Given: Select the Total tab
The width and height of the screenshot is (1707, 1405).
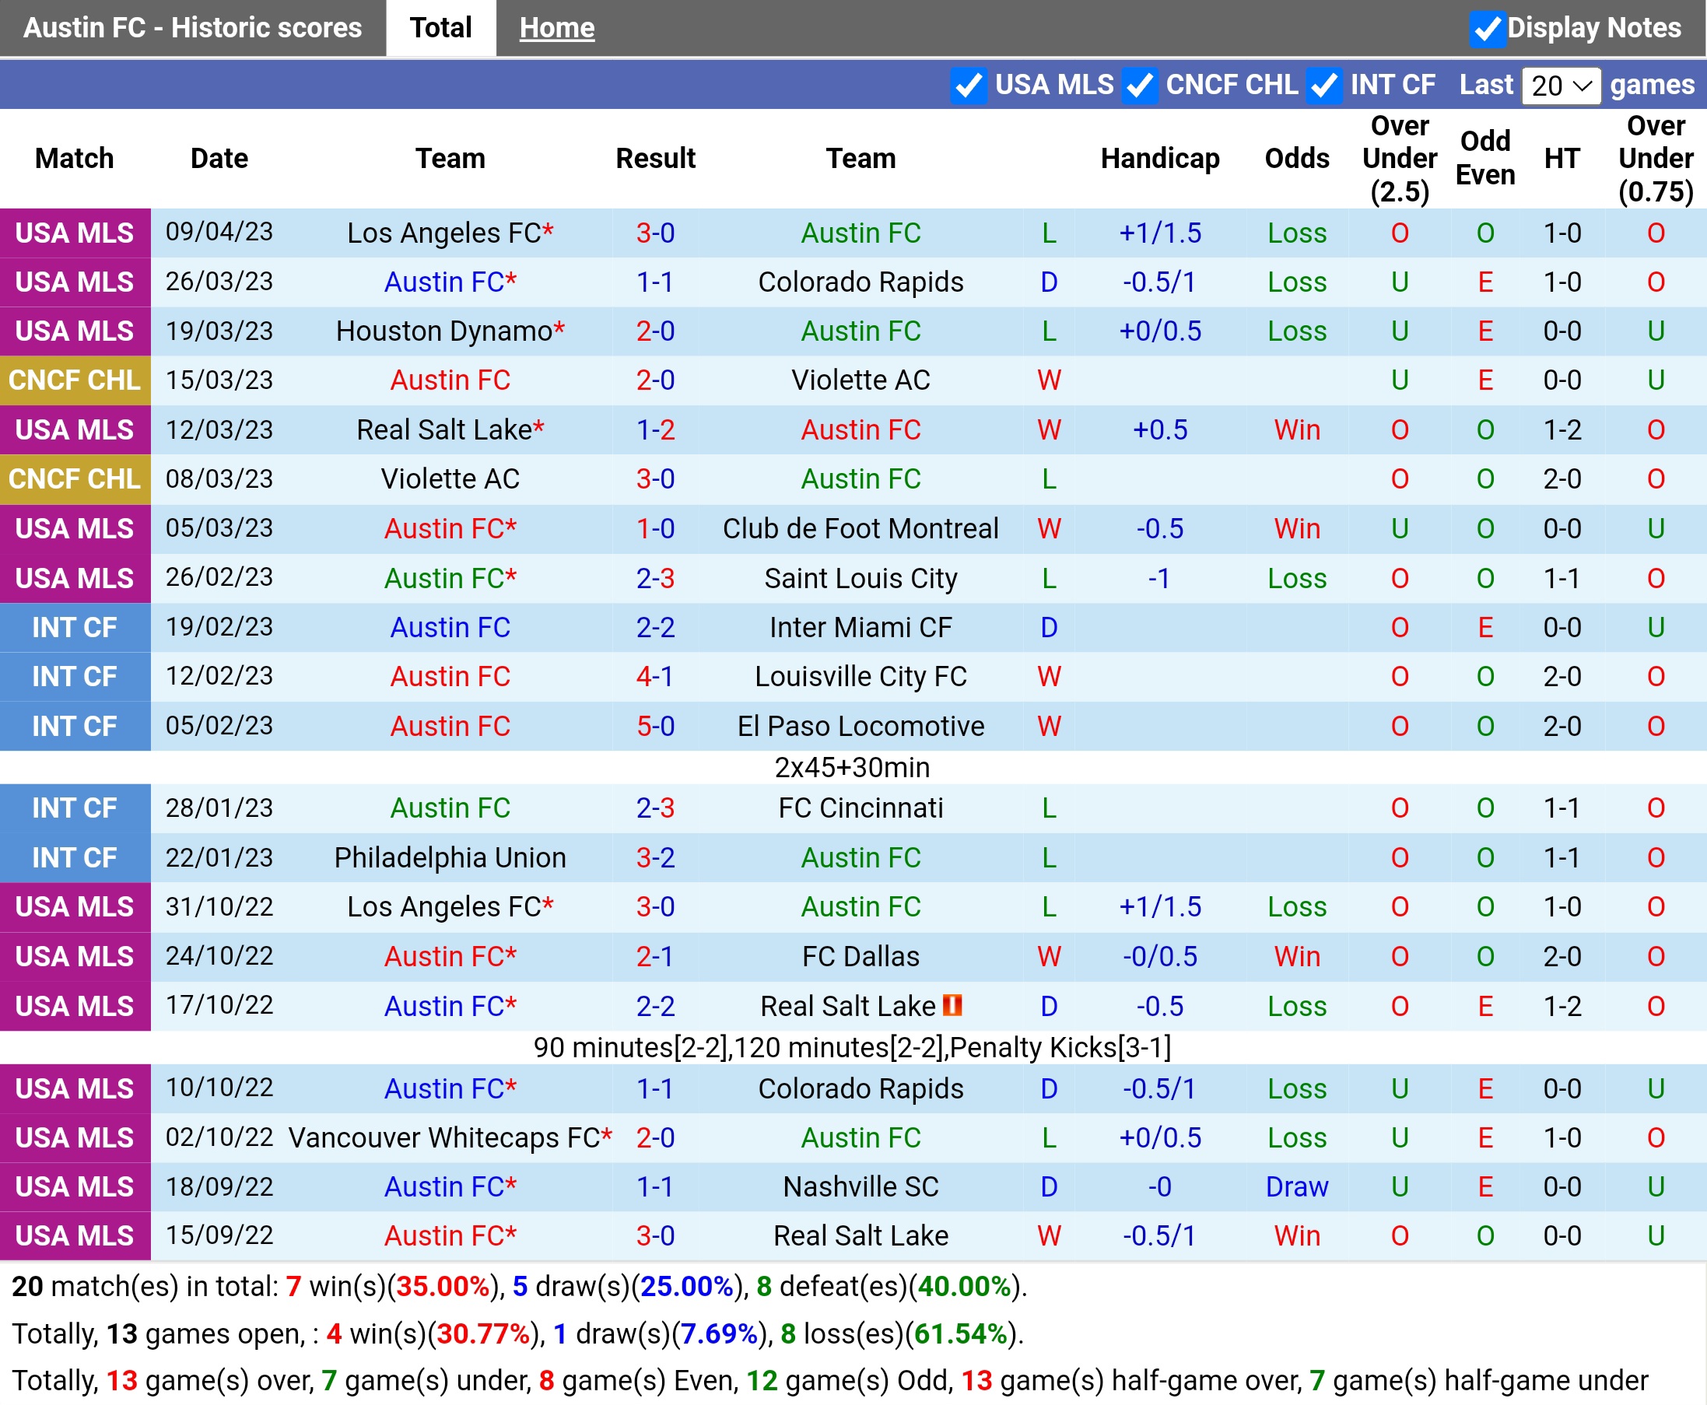Looking at the screenshot, I should [x=440, y=28].
